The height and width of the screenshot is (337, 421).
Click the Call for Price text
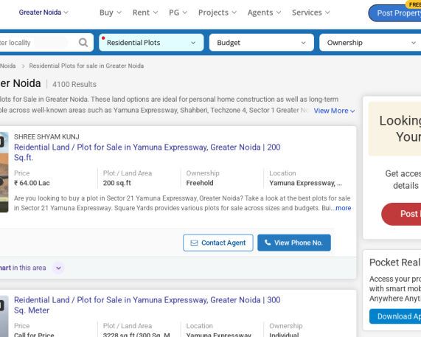coord(34,335)
